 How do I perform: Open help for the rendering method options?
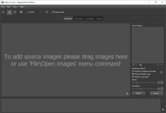pos(161,73)
